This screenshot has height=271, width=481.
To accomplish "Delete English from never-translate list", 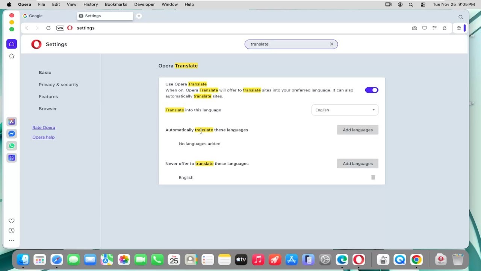I will (373, 177).
